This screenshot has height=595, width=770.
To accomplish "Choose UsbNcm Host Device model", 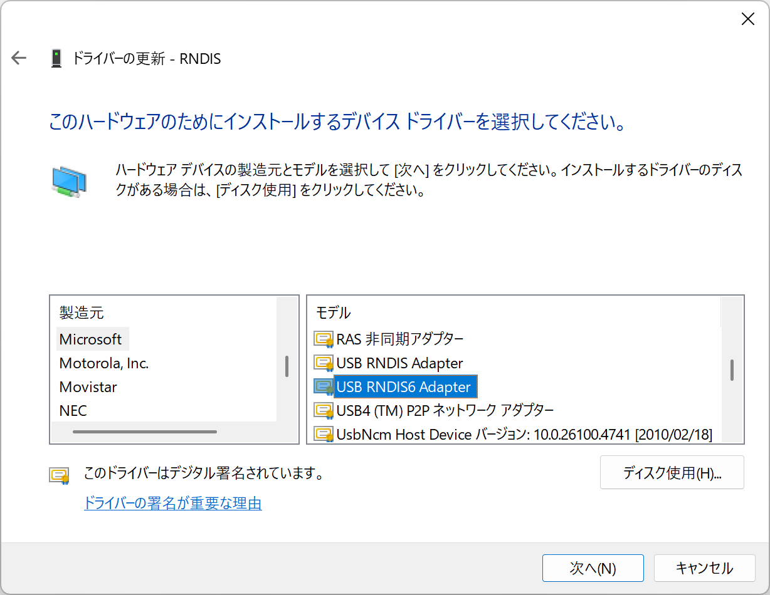I will click(524, 434).
